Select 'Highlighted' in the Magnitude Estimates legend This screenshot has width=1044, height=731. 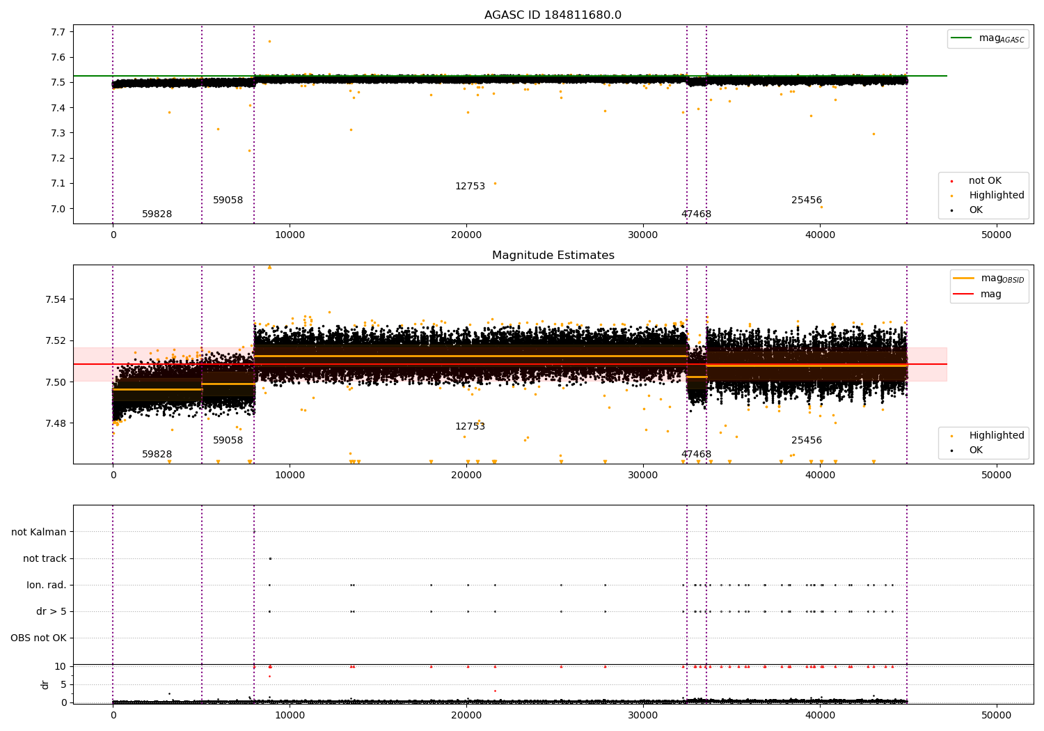(x=997, y=436)
